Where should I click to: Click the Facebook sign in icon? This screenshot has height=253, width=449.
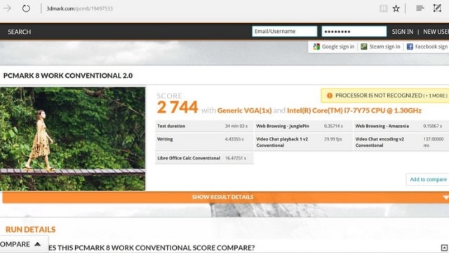tap(410, 46)
